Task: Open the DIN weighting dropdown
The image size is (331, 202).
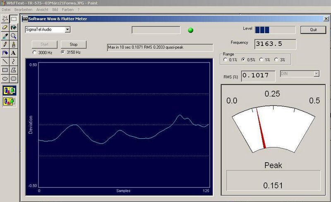Action: click(x=316, y=74)
